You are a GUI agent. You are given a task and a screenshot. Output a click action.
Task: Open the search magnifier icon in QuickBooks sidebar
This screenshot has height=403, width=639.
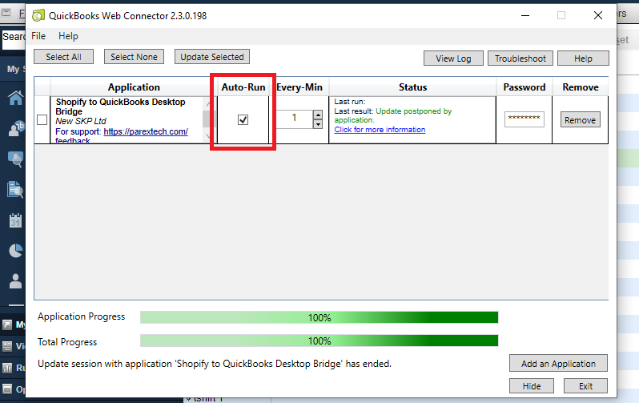tap(16, 159)
